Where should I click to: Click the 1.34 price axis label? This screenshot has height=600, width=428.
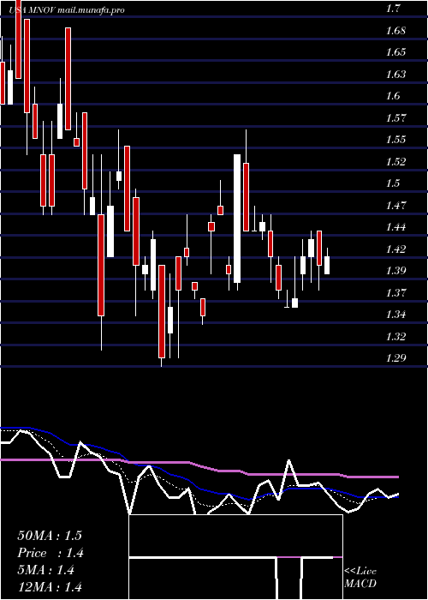pyautogui.click(x=395, y=315)
